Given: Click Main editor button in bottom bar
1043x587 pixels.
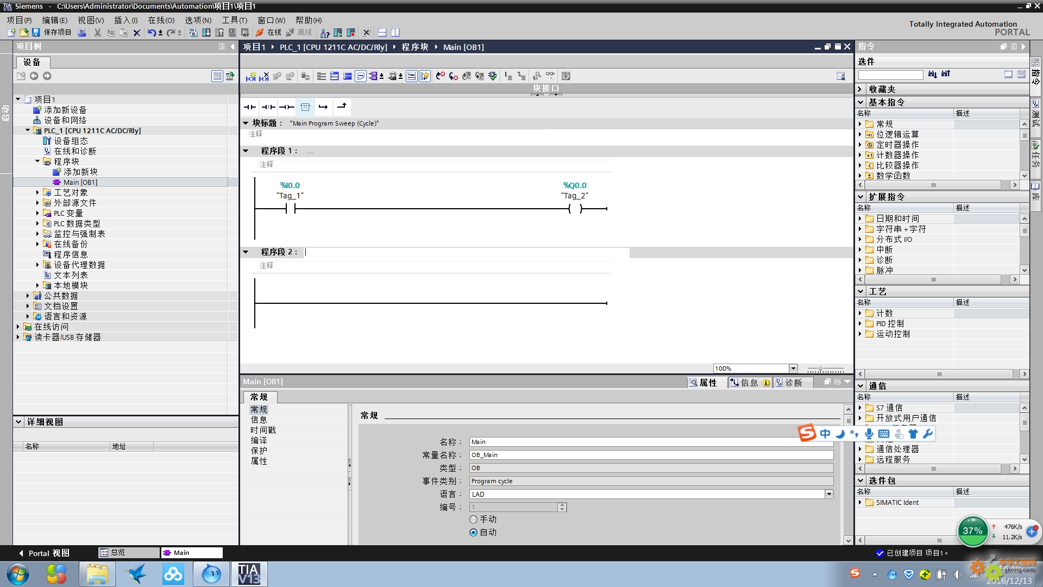Looking at the screenshot, I should click(192, 552).
